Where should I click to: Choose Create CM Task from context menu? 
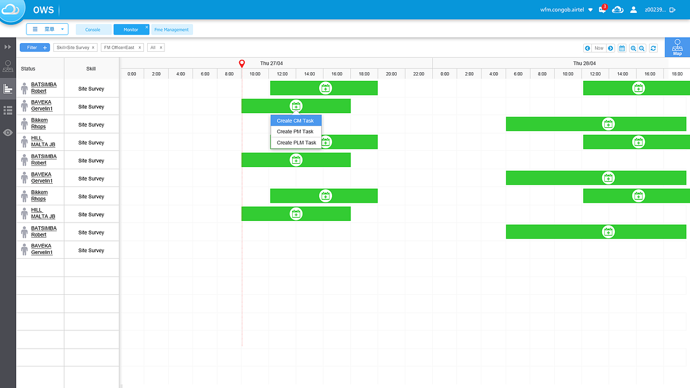point(296,121)
